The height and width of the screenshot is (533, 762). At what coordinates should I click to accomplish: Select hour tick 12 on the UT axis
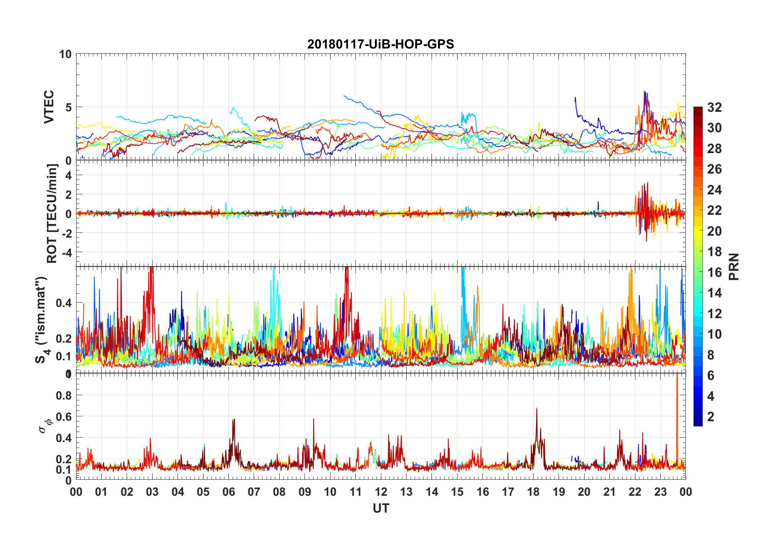(x=381, y=492)
